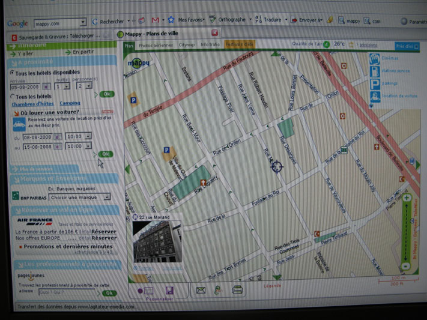Open the personne(s) number dropdown

point(88,86)
